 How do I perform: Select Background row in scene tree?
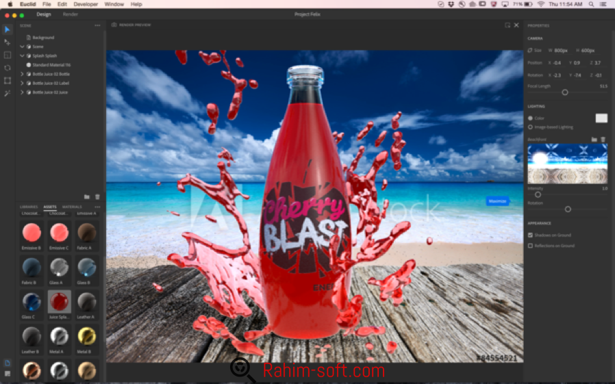pos(43,38)
